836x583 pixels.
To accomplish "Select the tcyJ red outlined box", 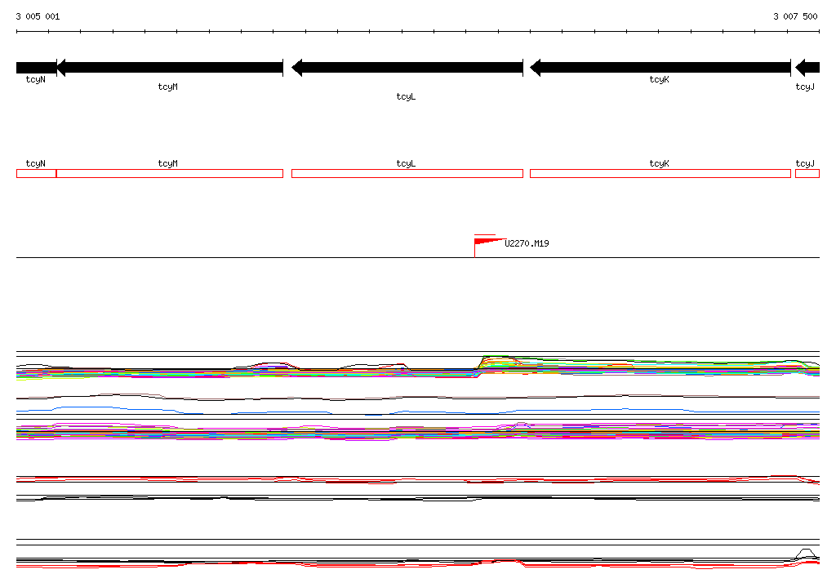I will 807,173.
